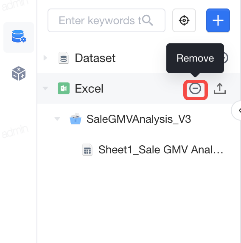Viewport: 241px width, 243px height.
Task: Click the keyword search input field
Action: coord(106,20)
